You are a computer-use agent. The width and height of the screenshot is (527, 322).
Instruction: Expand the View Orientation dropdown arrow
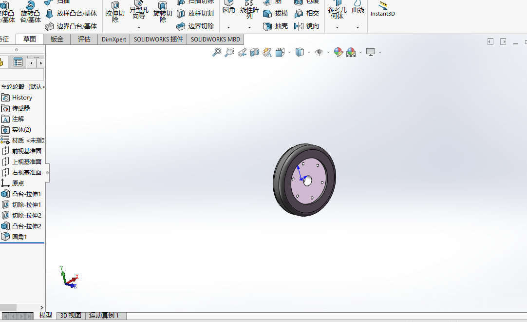pyautogui.click(x=289, y=53)
